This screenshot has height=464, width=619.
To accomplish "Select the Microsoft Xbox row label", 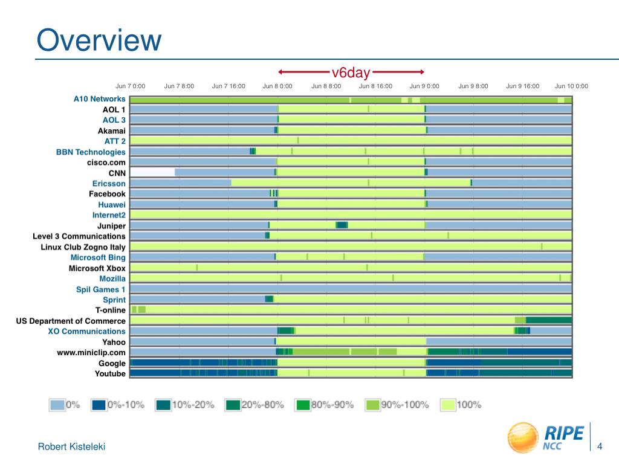I will 97,268.
